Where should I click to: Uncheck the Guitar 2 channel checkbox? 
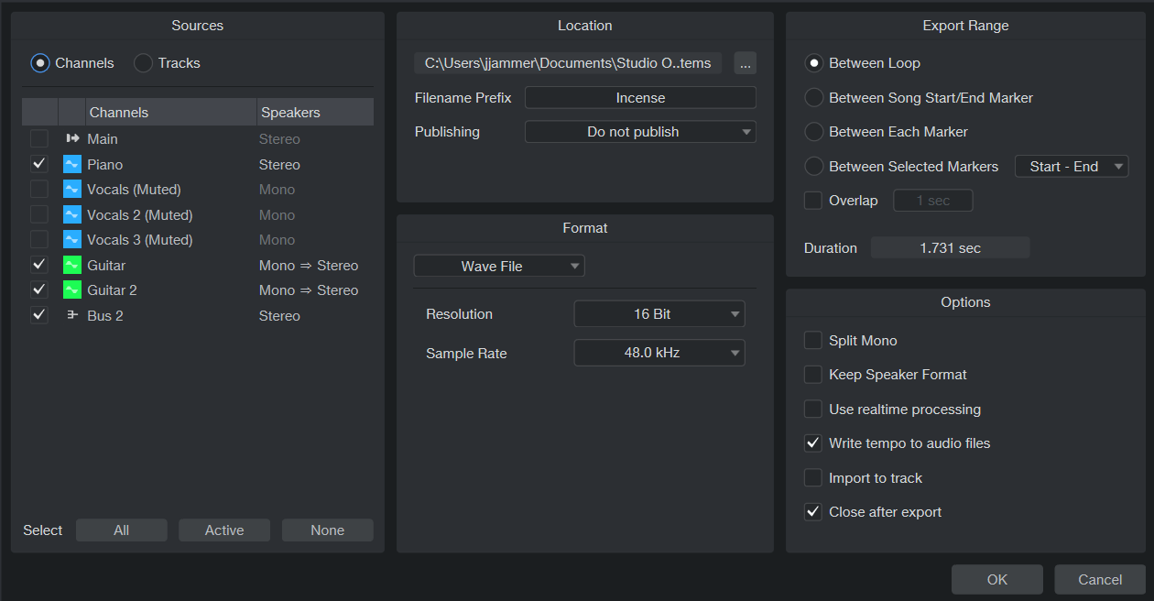click(x=39, y=290)
